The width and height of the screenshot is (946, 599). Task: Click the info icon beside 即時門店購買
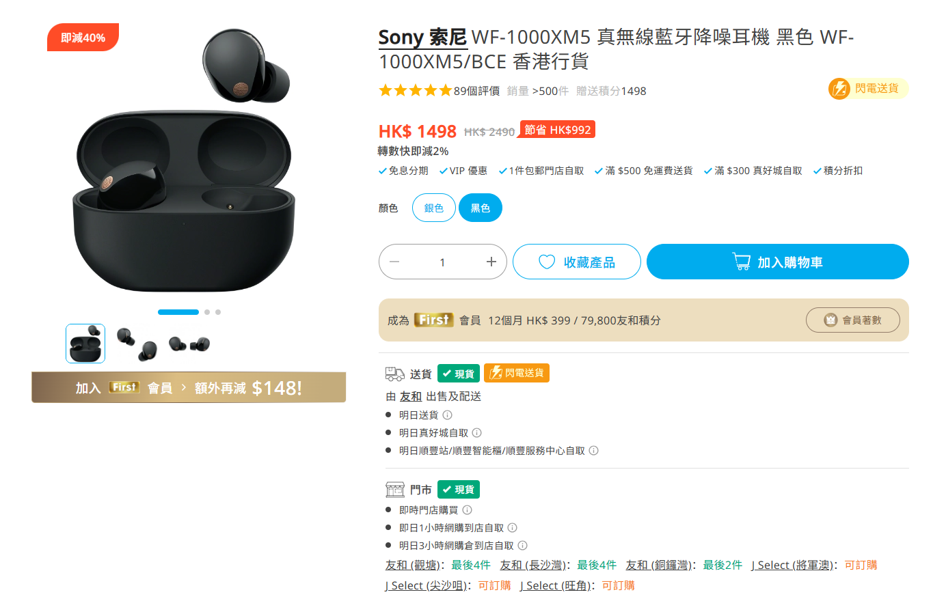click(467, 510)
